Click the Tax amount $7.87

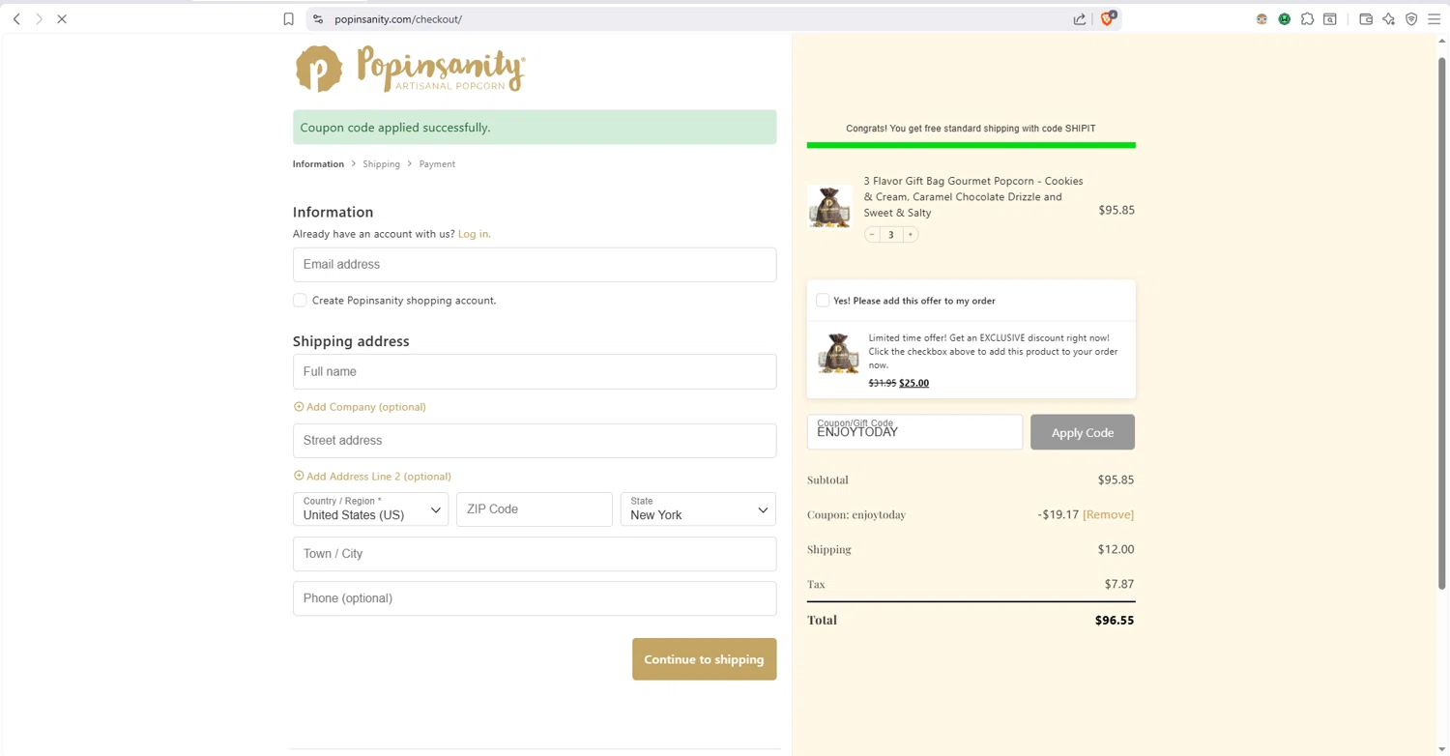tap(1119, 584)
